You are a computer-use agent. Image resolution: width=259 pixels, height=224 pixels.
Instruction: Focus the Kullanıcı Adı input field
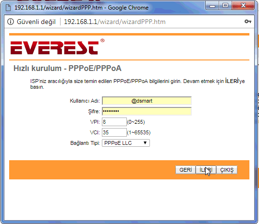point(147,101)
